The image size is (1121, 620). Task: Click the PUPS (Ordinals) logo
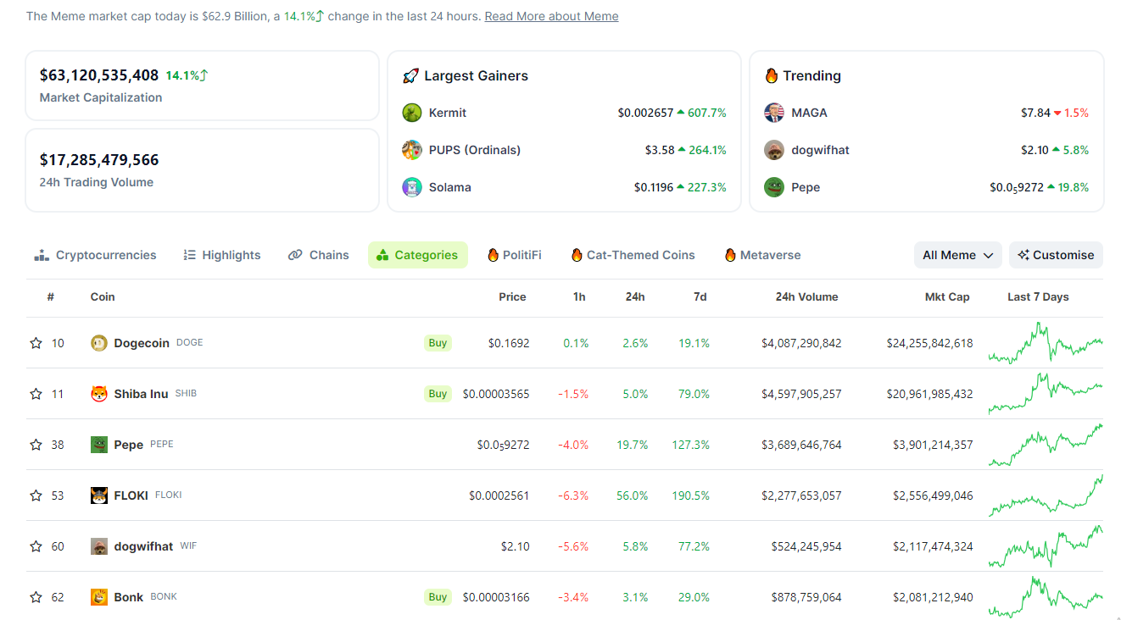click(x=412, y=150)
